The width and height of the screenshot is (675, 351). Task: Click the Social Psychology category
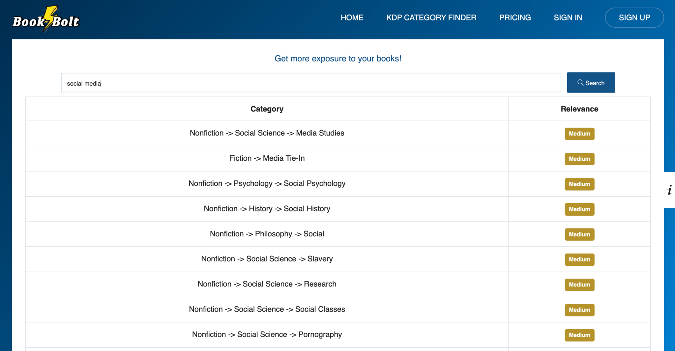coord(267,183)
